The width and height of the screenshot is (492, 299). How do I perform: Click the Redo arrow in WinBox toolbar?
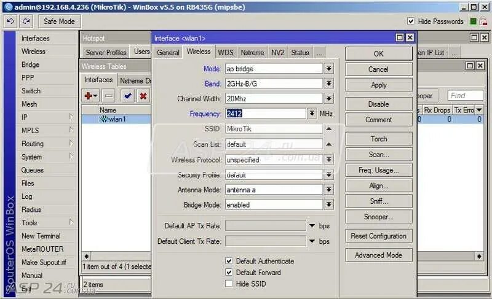tap(26, 21)
